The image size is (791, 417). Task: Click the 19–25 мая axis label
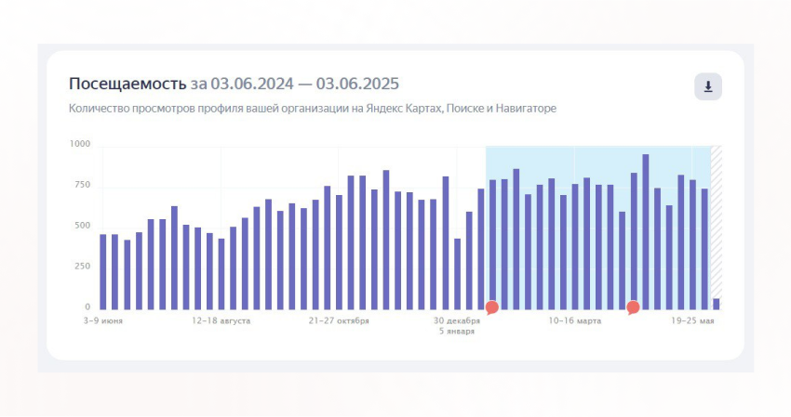tap(692, 320)
